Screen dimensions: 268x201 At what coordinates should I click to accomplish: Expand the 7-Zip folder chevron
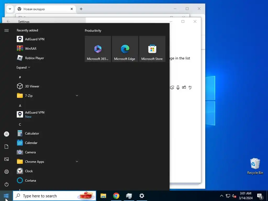pos(77,96)
